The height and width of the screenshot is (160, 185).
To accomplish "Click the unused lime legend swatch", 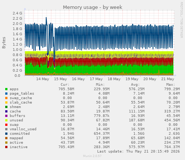I will [x=6, y=120].
